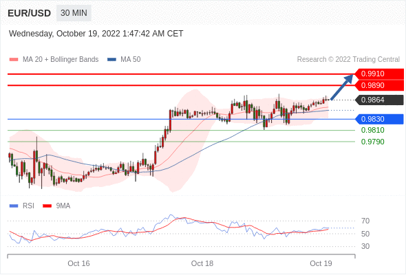Click the pink MA 20 legend swatch

pyautogui.click(x=14, y=60)
